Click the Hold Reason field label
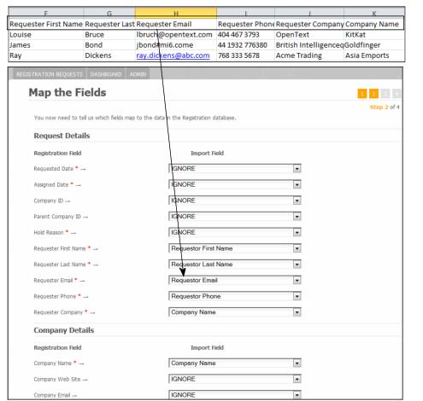Screen dimensions: 423x401 pos(49,232)
